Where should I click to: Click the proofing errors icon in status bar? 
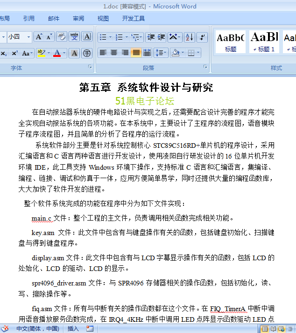[5, 328]
